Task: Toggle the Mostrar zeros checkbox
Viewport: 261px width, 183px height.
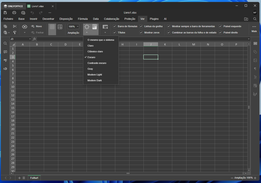Action: coord(141,33)
